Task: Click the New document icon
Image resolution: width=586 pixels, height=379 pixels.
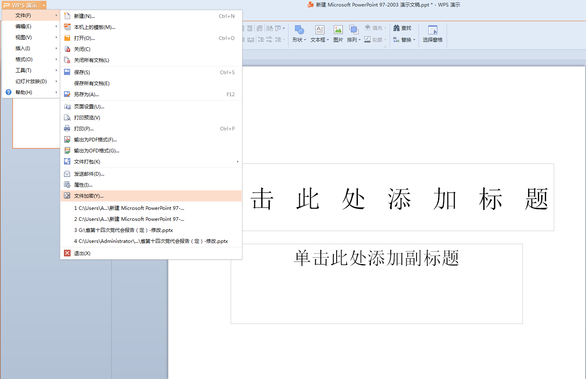Action: pos(67,16)
